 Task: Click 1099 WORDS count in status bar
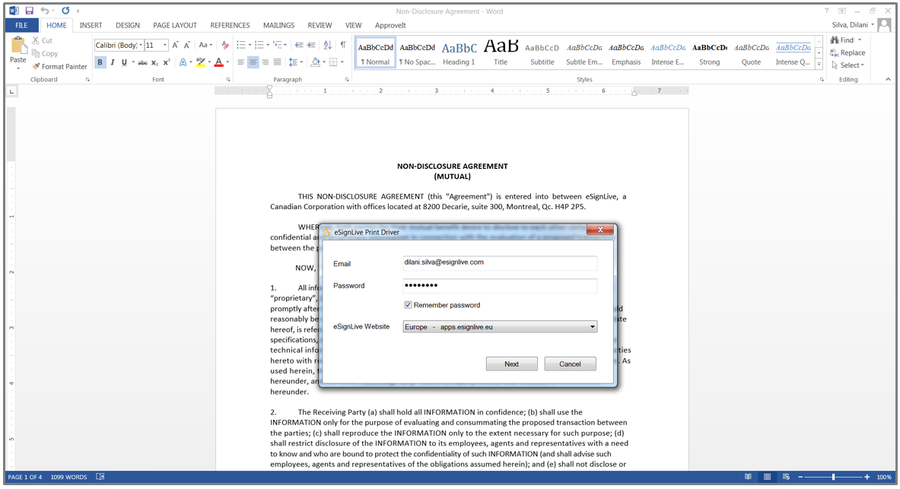tap(69, 477)
